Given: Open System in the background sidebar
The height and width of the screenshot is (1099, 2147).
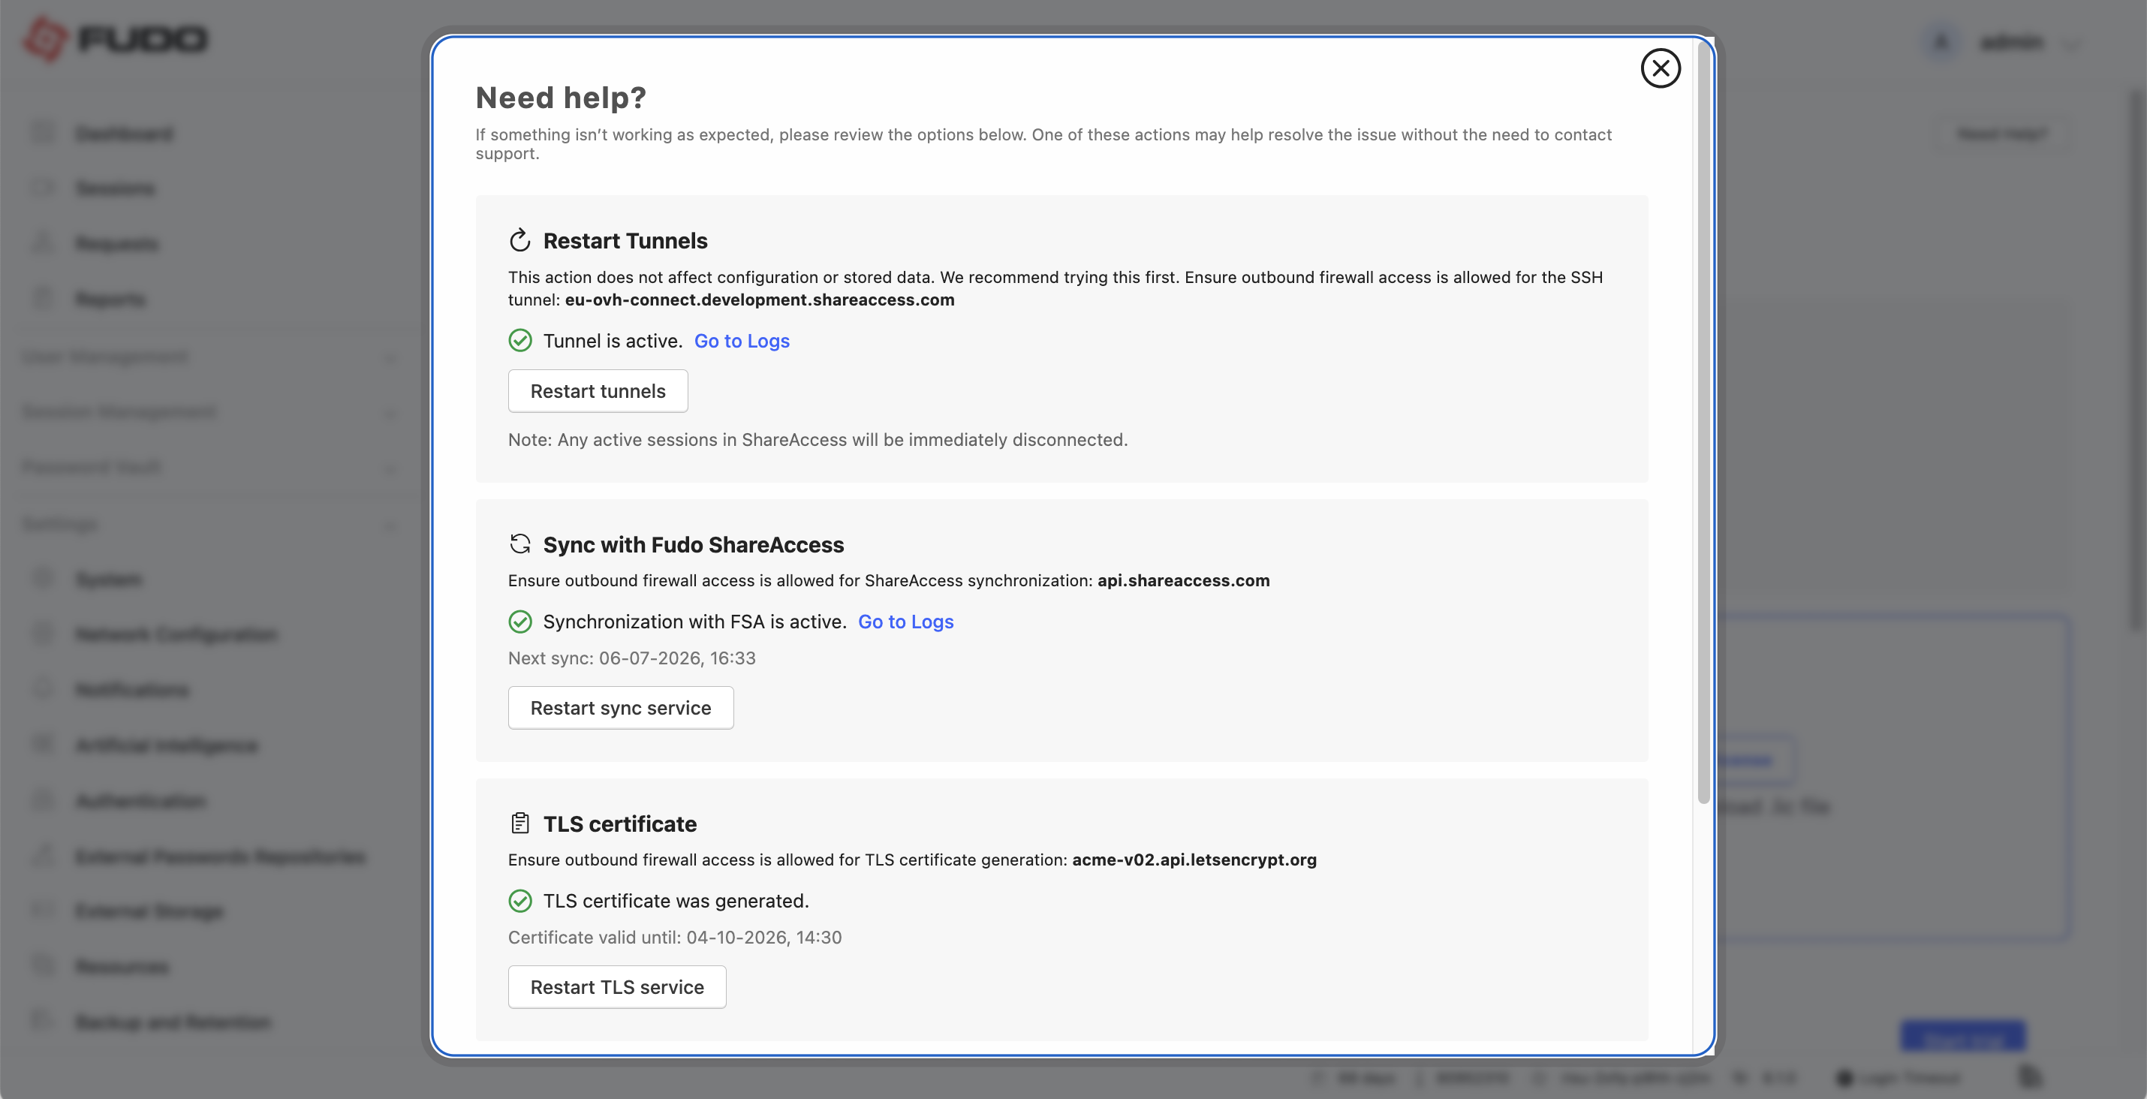Looking at the screenshot, I should click(108, 579).
